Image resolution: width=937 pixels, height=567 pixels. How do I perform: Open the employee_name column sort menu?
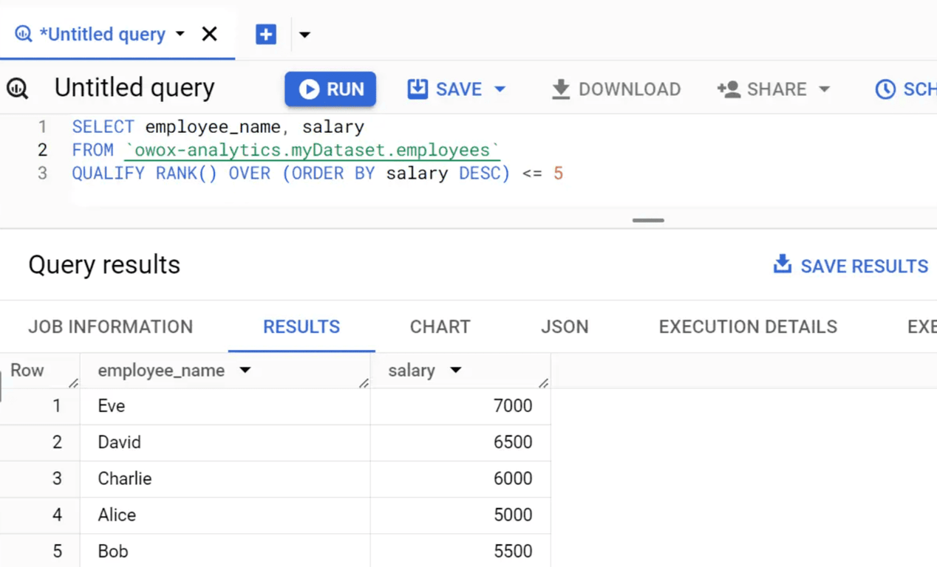[245, 371]
